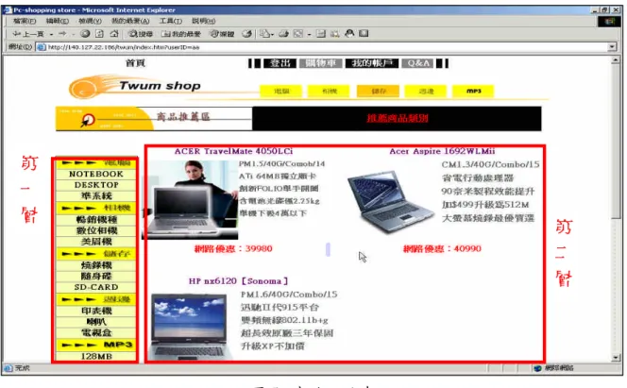The width and height of the screenshot is (627, 388).
Task: Click the Discuss toolbar icon
Action: pos(321,34)
